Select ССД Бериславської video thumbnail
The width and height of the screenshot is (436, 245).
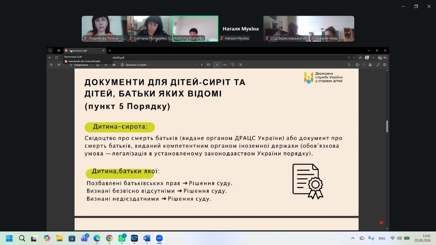pos(286,29)
